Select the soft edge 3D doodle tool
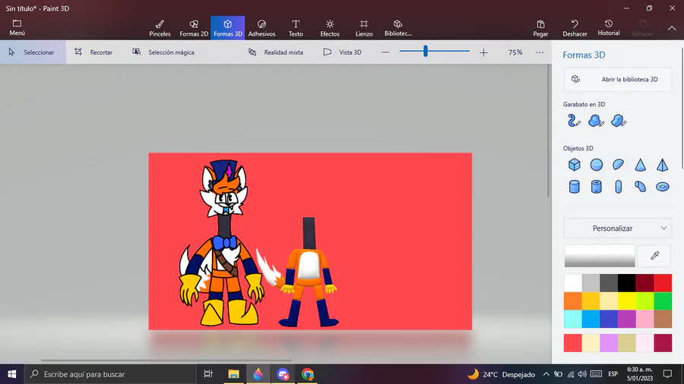 tap(597, 121)
